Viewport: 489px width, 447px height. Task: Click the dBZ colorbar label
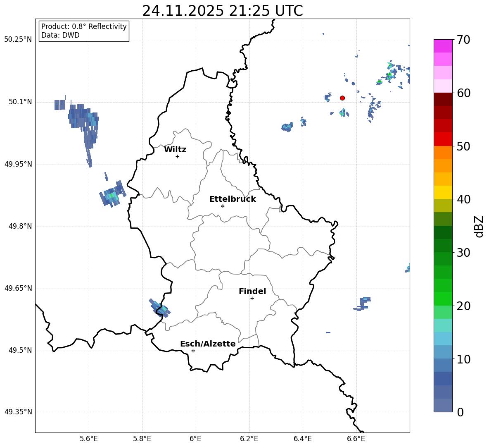pos(478,226)
